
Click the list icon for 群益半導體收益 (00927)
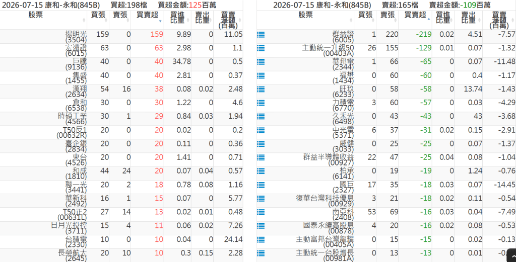[x=261, y=157]
